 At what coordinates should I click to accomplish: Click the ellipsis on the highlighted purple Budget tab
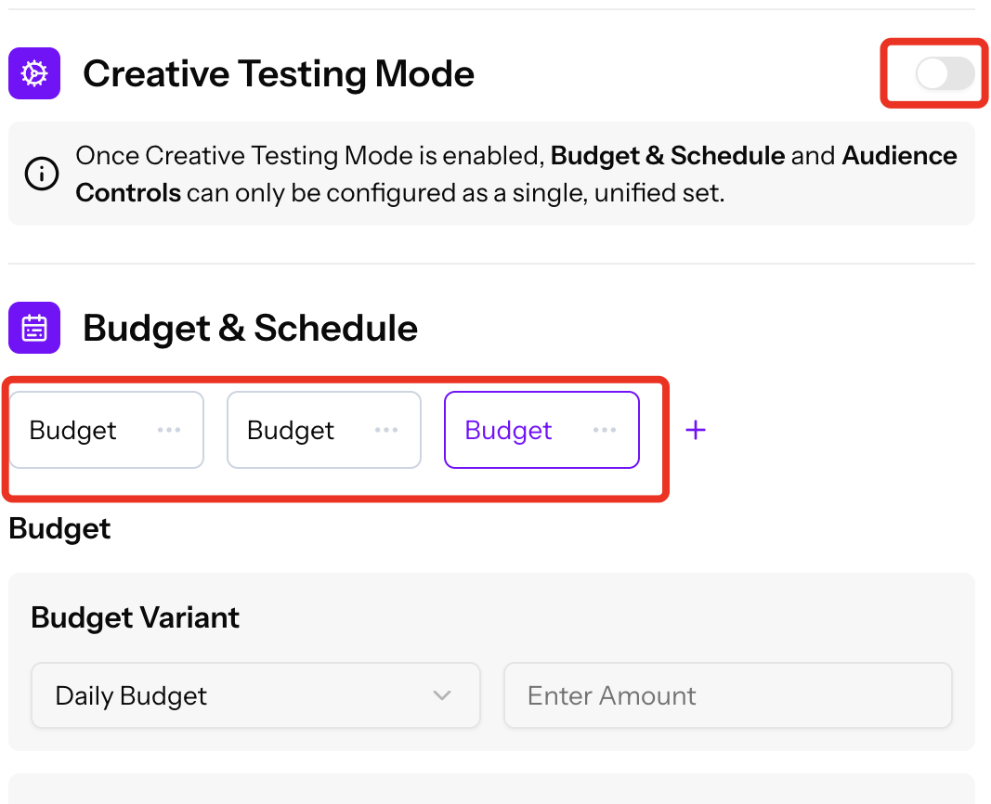(x=606, y=429)
